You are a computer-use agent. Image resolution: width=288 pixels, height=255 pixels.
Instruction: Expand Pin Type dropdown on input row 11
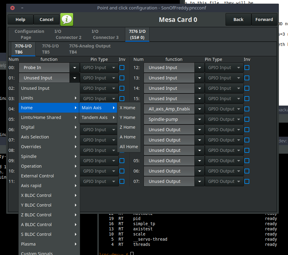click(x=99, y=181)
